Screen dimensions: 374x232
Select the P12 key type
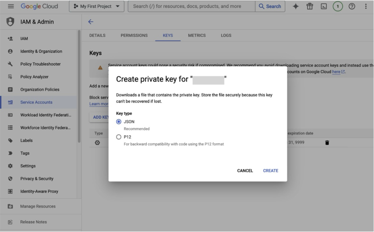(118, 136)
